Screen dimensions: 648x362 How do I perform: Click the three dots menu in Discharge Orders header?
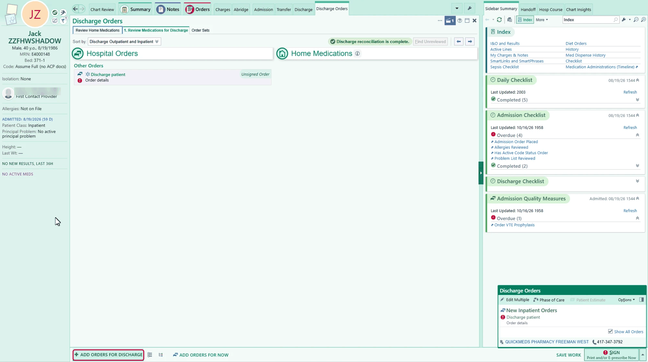coord(440,20)
